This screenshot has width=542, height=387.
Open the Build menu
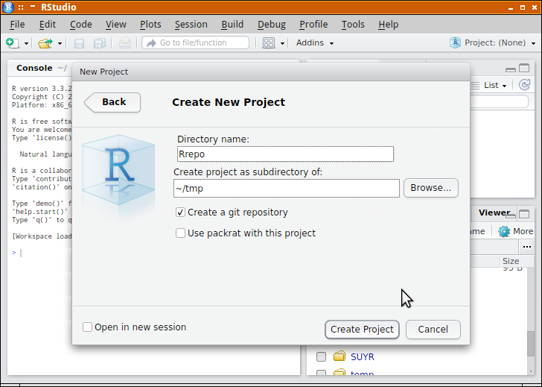pos(232,24)
